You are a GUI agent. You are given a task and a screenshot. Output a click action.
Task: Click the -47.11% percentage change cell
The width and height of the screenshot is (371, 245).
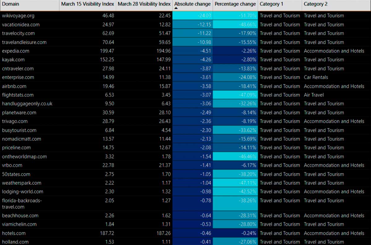[235, 183]
